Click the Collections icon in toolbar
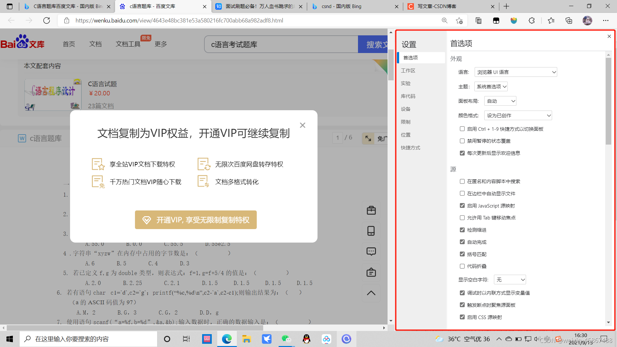The width and height of the screenshot is (617, 347). (569, 21)
